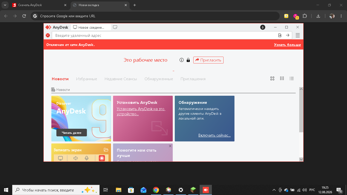The width and height of the screenshot is (347, 195).
Task: Close the 'Помогите нам стать лучше' card
Action: click(170, 146)
